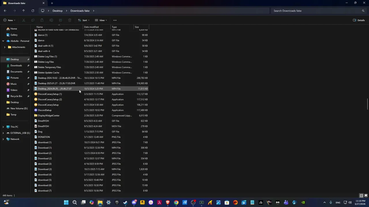Open Brave browser from the taskbar

168,202
